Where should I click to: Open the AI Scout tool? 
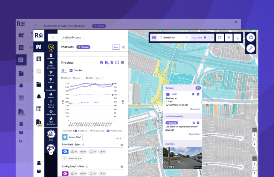[51, 47]
